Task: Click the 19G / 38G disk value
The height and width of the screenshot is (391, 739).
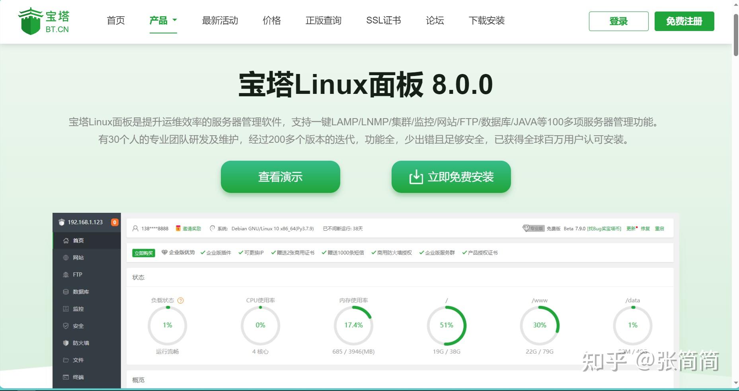Action: click(x=447, y=352)
